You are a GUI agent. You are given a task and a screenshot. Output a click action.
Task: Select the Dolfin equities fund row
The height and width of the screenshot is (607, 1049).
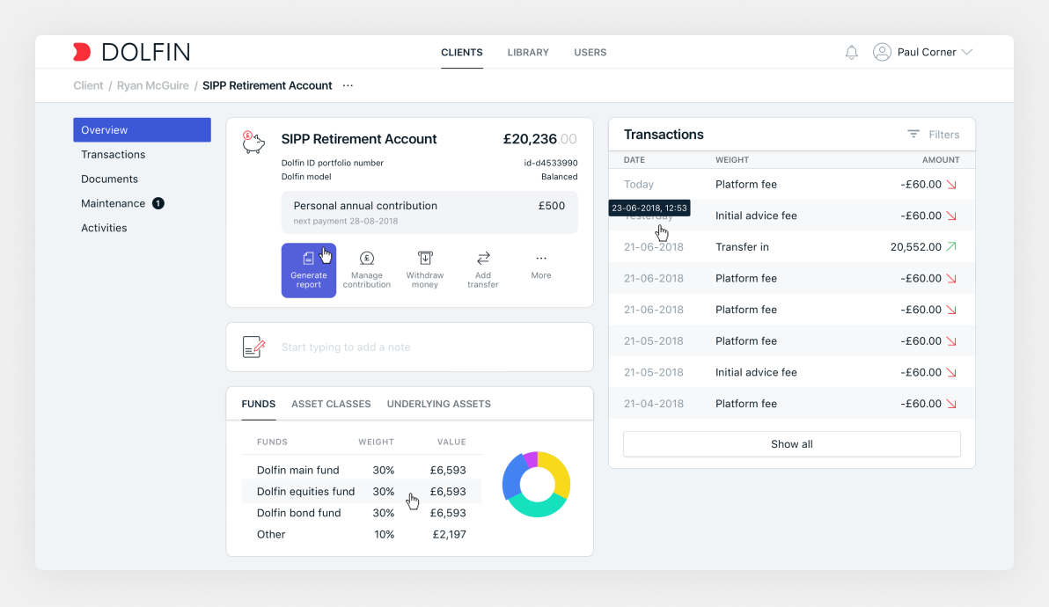(362, 492)
